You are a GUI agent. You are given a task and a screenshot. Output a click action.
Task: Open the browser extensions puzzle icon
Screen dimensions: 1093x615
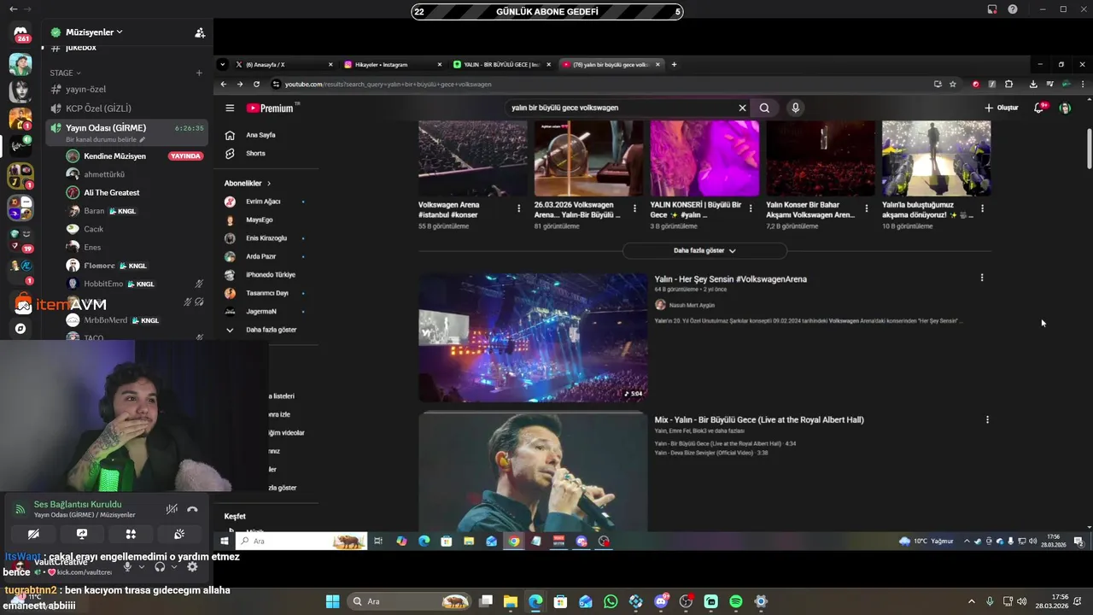pyautogui.click(x=1008, y=85)
